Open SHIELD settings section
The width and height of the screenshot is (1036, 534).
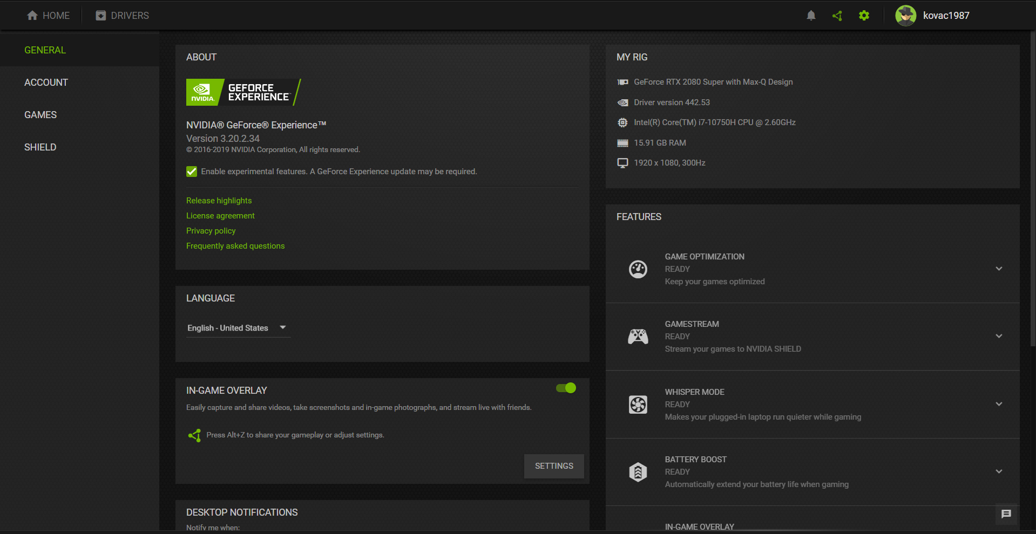[79, 147]
